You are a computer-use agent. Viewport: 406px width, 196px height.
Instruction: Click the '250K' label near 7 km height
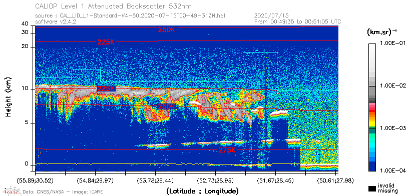(x=167, y=106)
